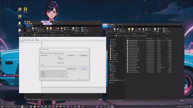Open the New item dropdown in the left Explorer
The image size is (193, 108).
click(67, 28)
